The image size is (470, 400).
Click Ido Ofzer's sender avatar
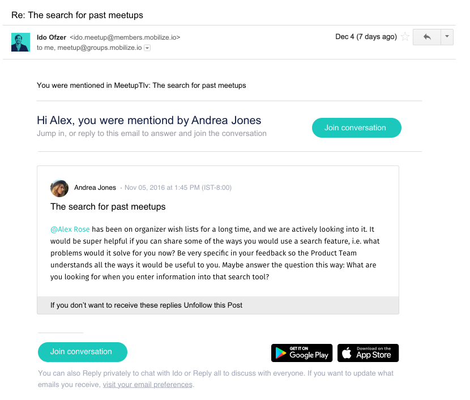pos(21,42)
